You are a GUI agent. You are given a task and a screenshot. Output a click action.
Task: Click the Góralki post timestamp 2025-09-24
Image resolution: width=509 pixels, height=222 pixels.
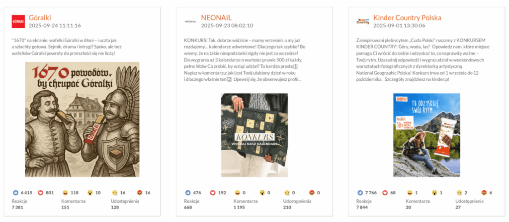click(55, 26)
